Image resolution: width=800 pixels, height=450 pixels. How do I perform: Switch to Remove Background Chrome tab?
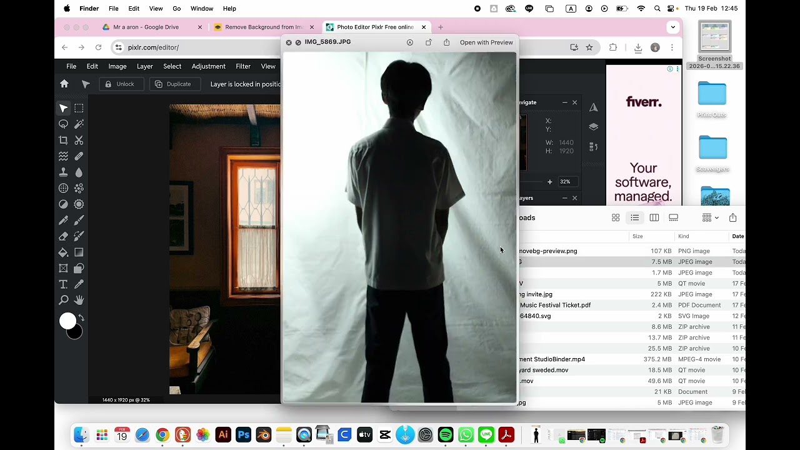[x=264, y=27]
